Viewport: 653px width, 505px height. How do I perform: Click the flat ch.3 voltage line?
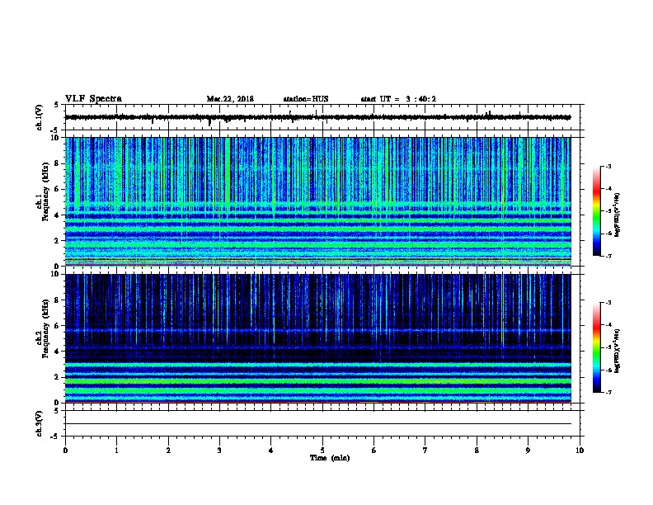pyautogui.click(x=317, y=424)
